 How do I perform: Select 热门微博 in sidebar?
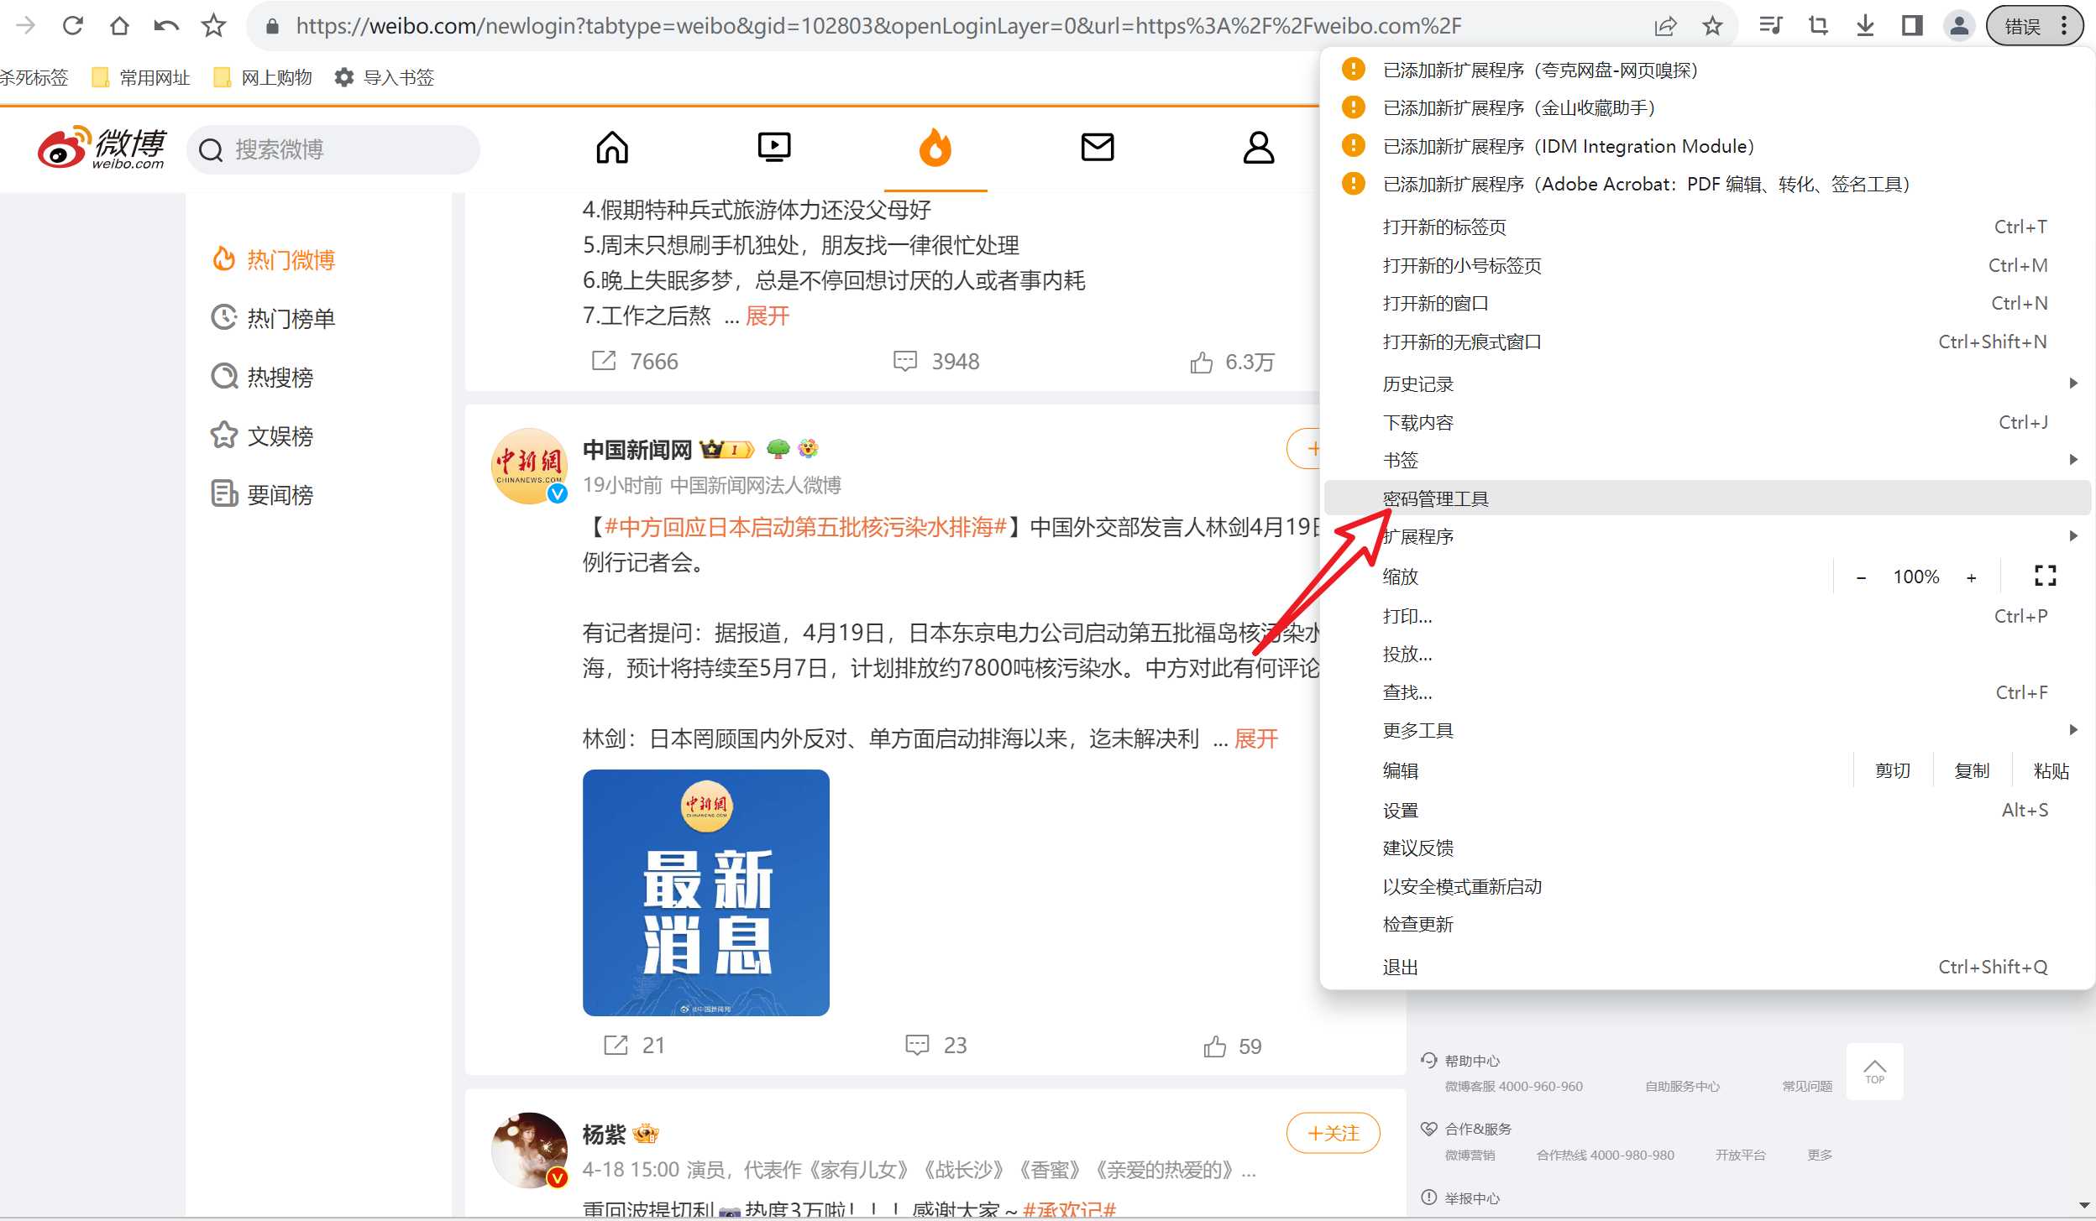274,260
